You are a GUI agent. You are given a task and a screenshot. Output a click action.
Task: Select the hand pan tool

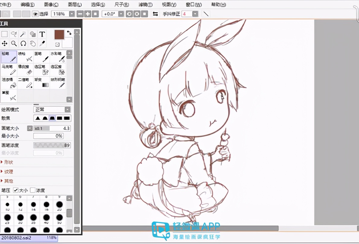33,43
